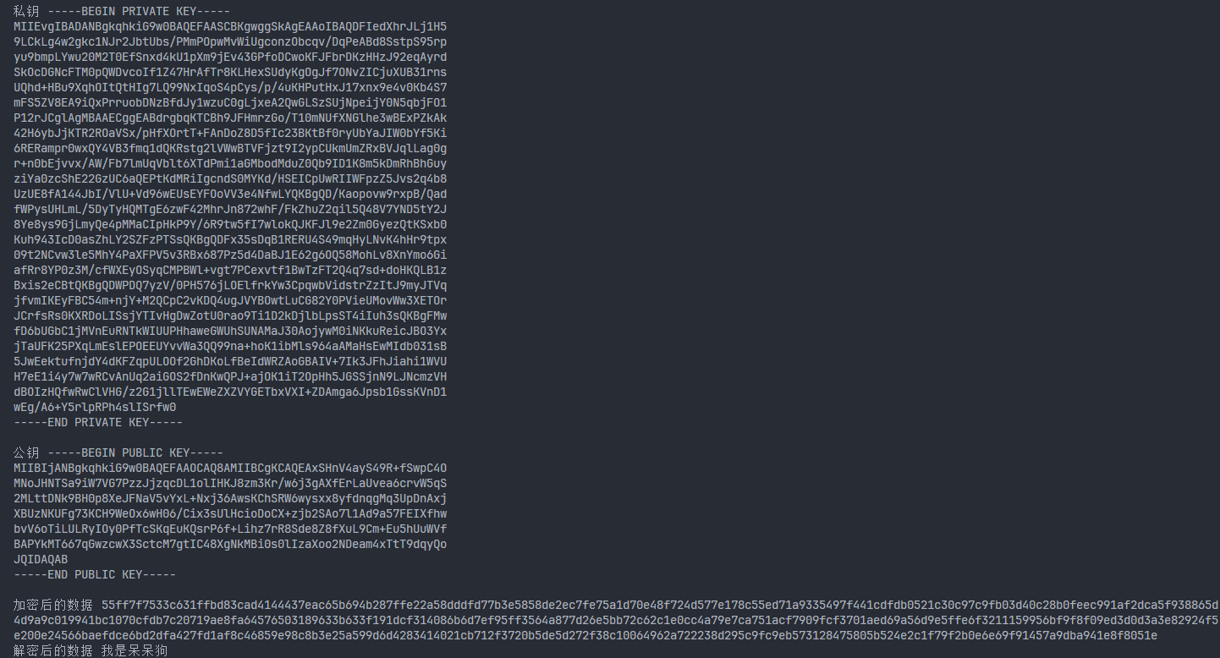Click the line starting with SkOcDGNcFTM0pQWD

tap(230, 72)
